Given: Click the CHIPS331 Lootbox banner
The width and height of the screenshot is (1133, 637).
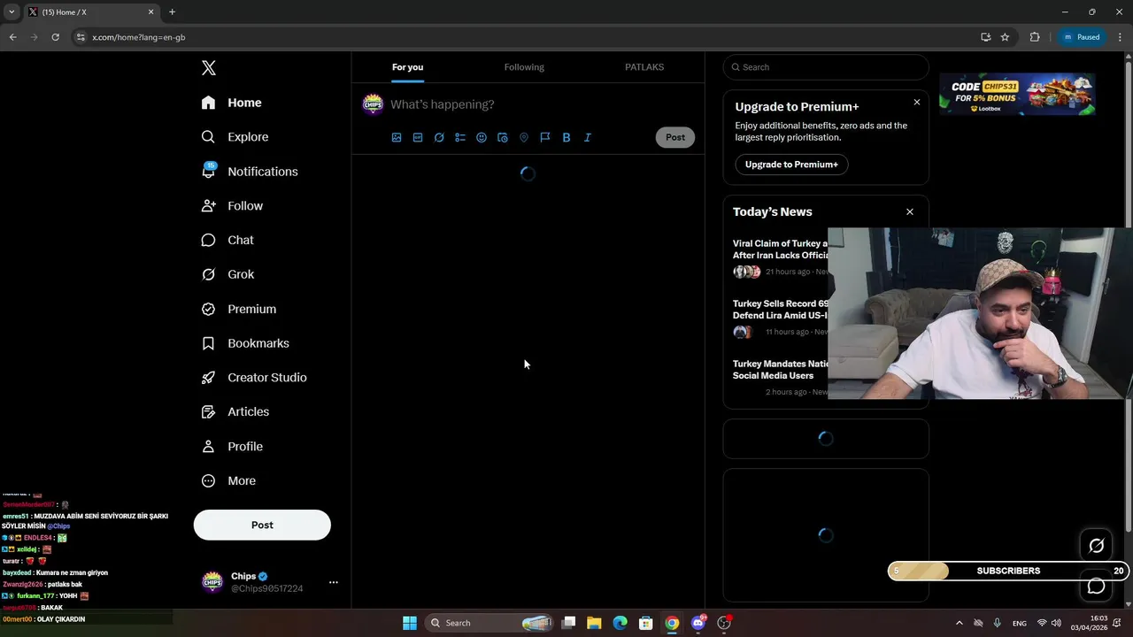Looking at the screenshot, I should pos(1017,95).
